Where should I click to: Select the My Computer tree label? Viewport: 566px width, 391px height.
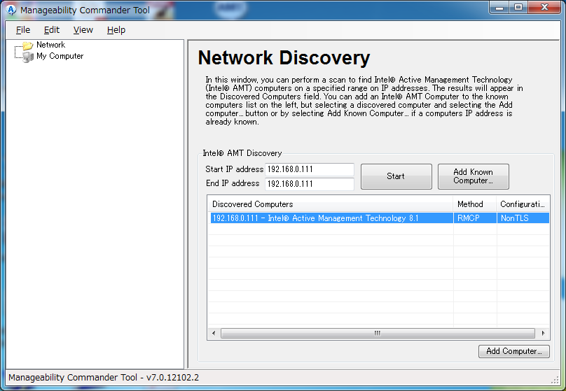[60, 56]
